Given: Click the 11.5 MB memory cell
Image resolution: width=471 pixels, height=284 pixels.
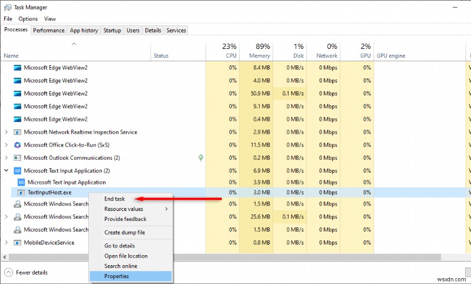Looking at the screenshot, I should (256, 145).
